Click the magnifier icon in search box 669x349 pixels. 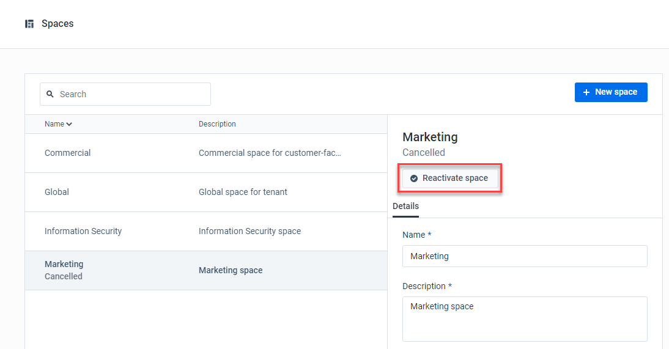(50, 94)
